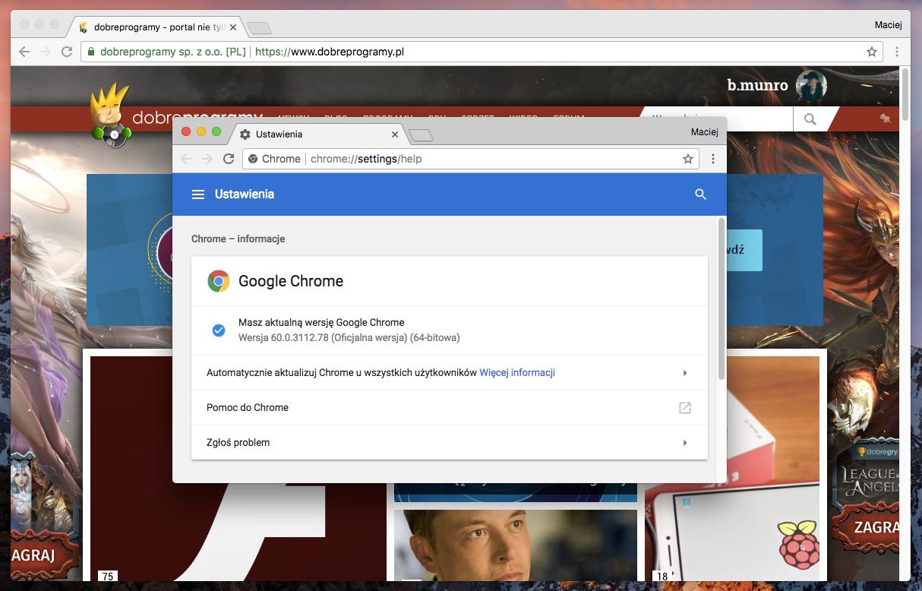Go forward in dobreprogramy window
The height and width of the screenshot is (591, 922).
pos(46,52)
